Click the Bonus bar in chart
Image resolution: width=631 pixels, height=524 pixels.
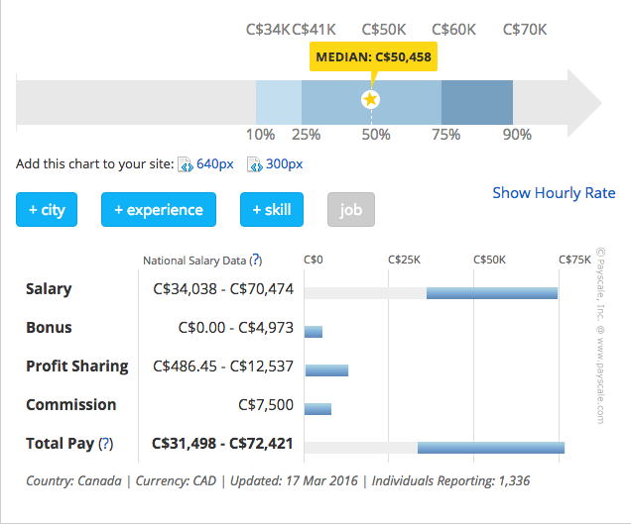[314, 332]
